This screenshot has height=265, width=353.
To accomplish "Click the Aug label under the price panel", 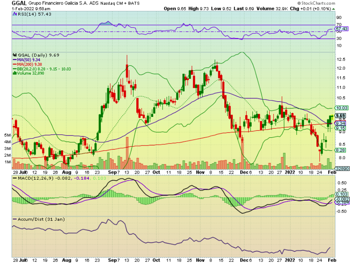I will pyautogui.click(x=66, y=172).
